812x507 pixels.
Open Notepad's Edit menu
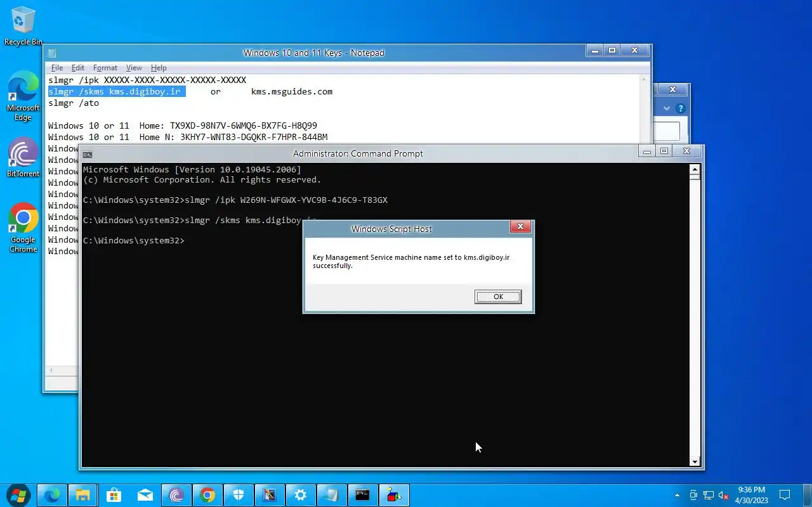point(77,68)
